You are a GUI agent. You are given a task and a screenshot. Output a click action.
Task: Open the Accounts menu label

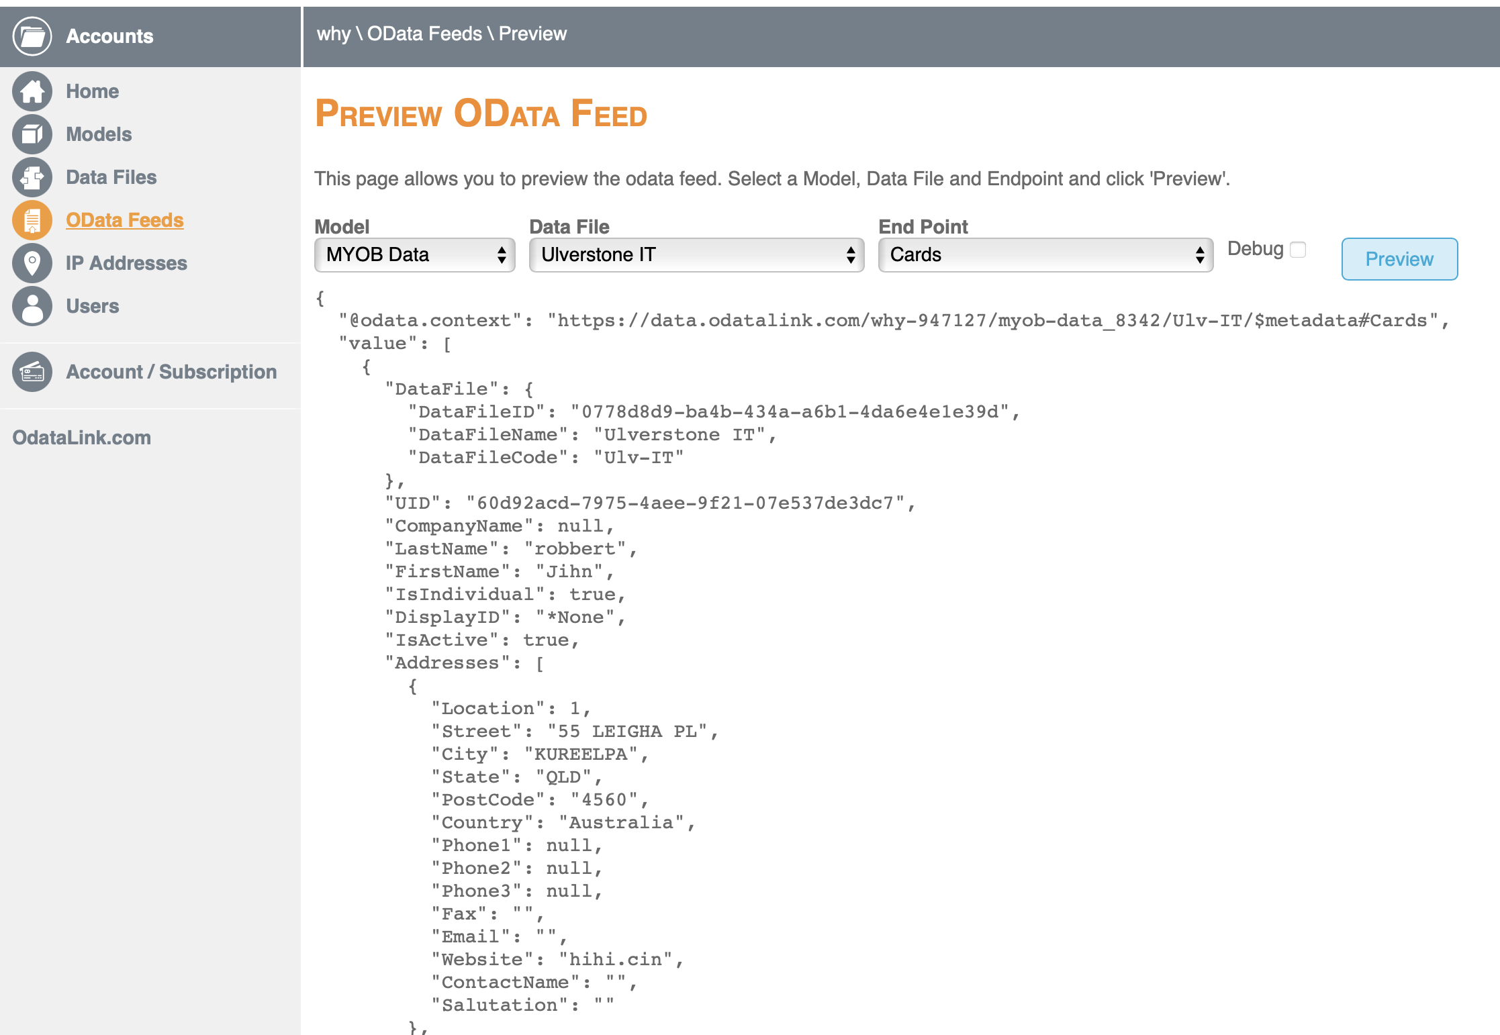pos(109,36)
